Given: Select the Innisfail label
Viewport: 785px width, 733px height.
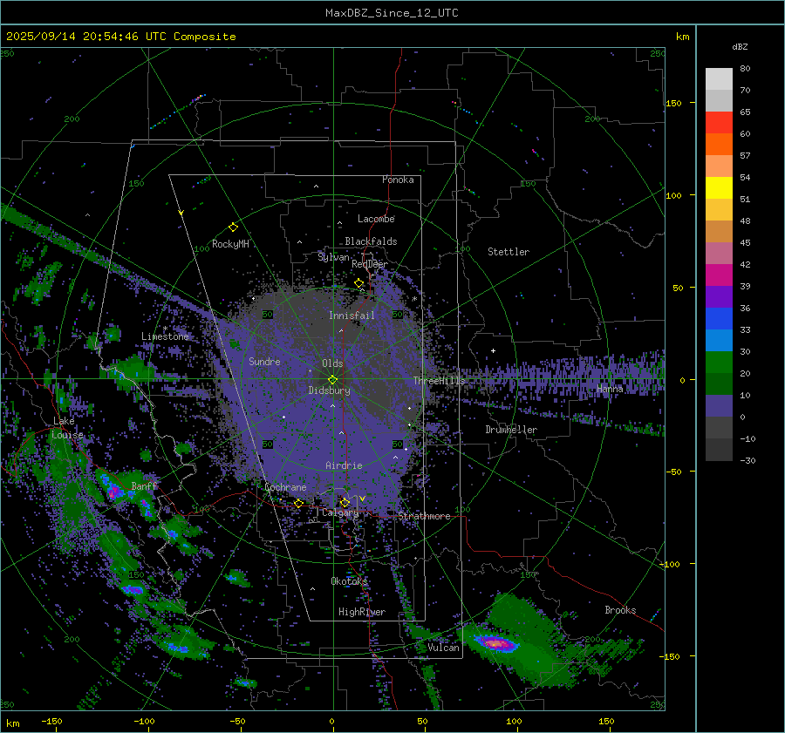Looking at the screenshot, I should [x=352, y=316].
